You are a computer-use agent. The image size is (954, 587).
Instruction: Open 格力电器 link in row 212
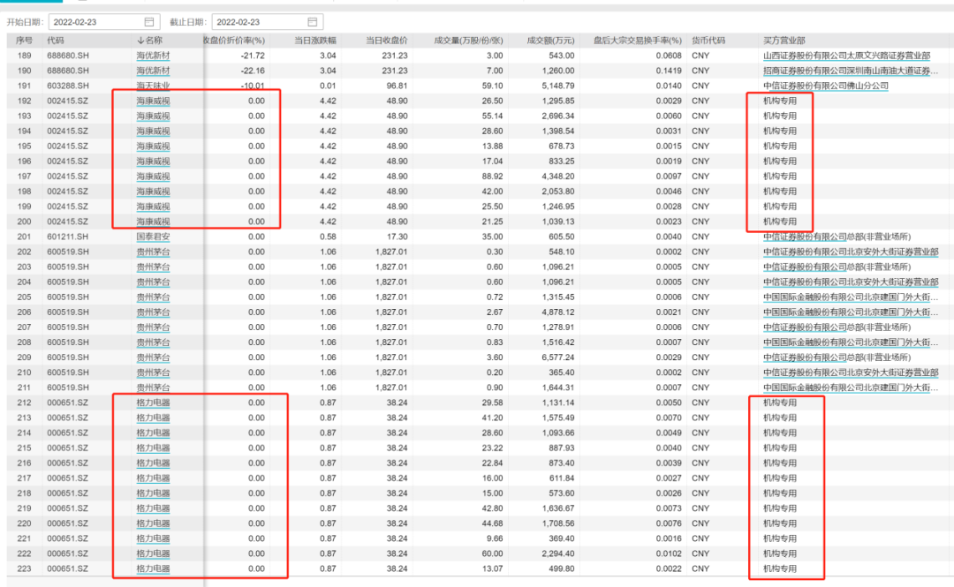click(x=153, y=403)
